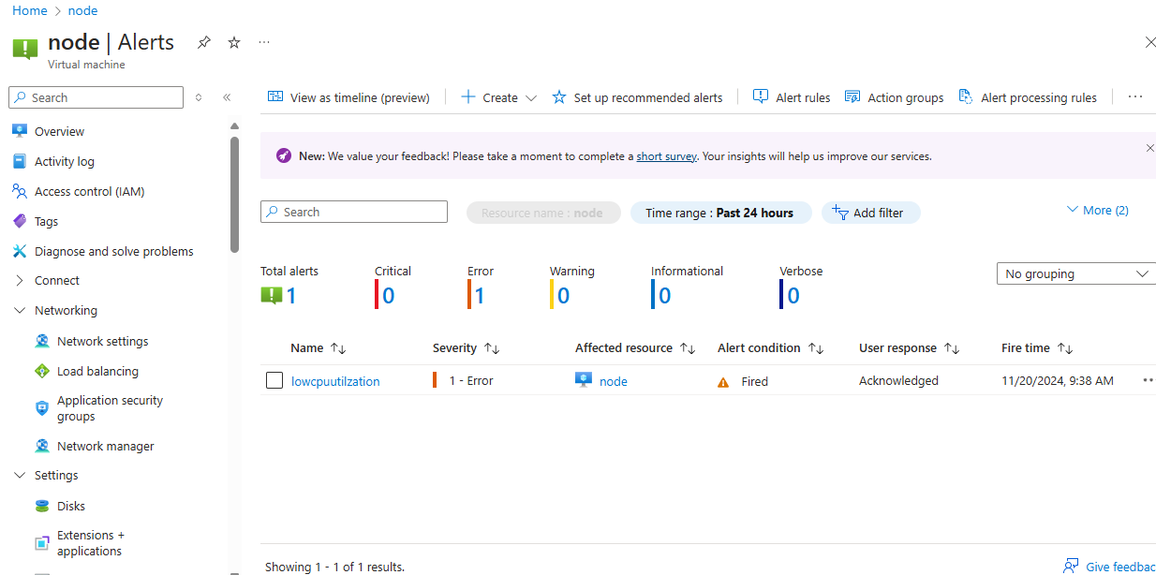Add node to favorites with star icon
The image size is (1156, 575).
[x=234, y=42]
